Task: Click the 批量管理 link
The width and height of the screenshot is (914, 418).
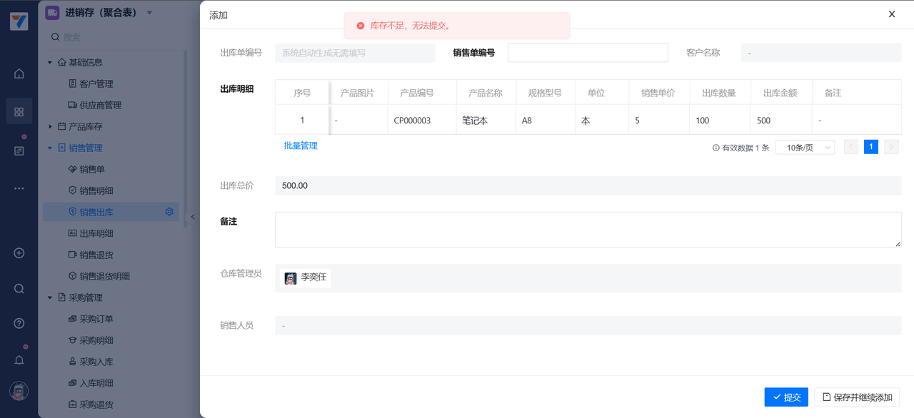Action: coord(301,146)
